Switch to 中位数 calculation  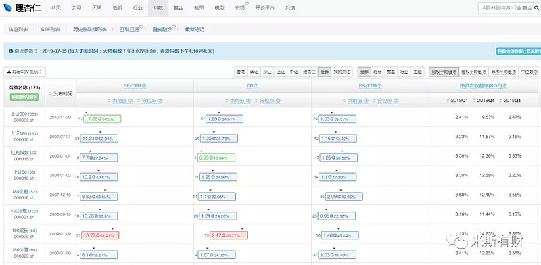[x=529, y=72]
